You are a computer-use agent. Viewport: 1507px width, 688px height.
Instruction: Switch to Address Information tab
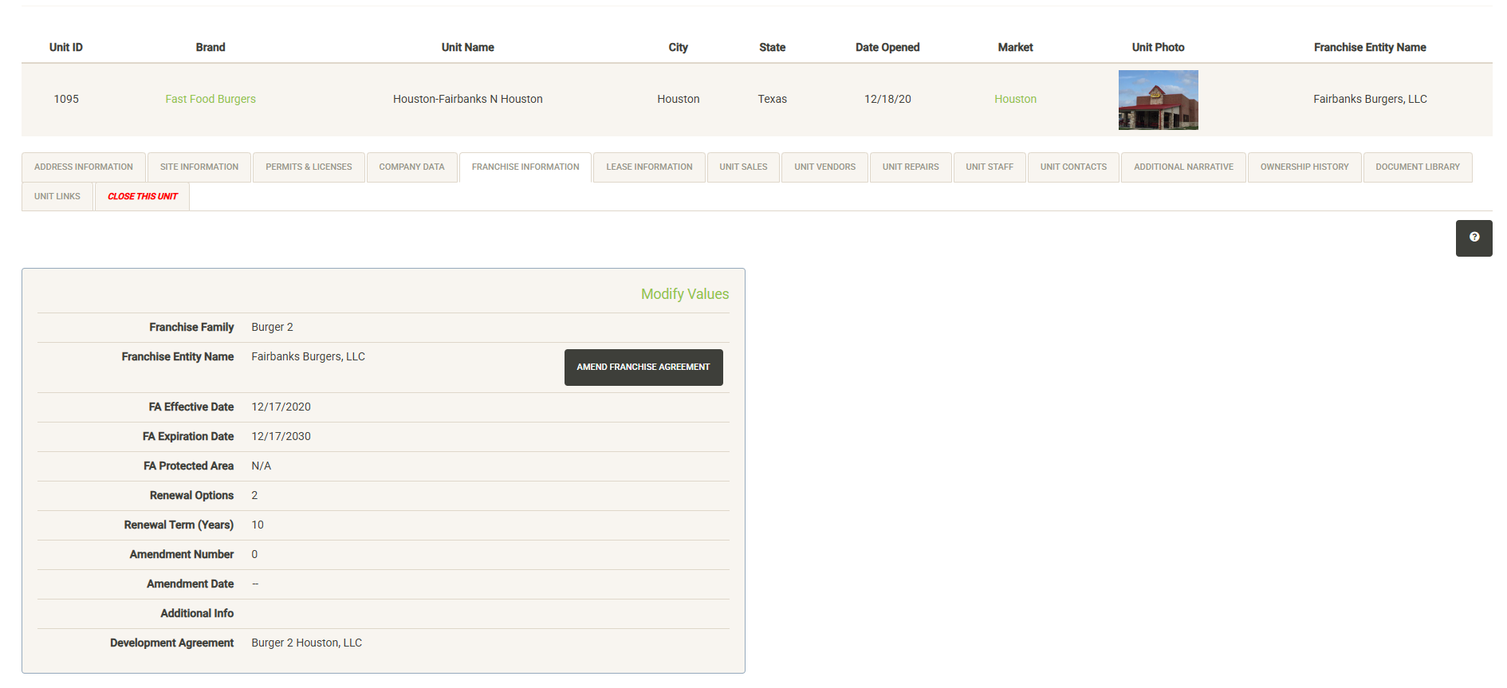(84, 167)
